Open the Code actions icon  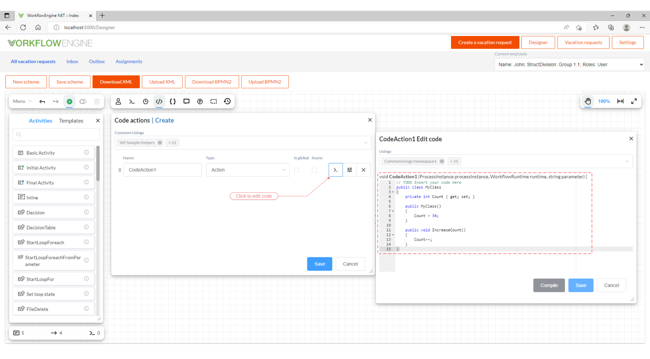[159, 101]
